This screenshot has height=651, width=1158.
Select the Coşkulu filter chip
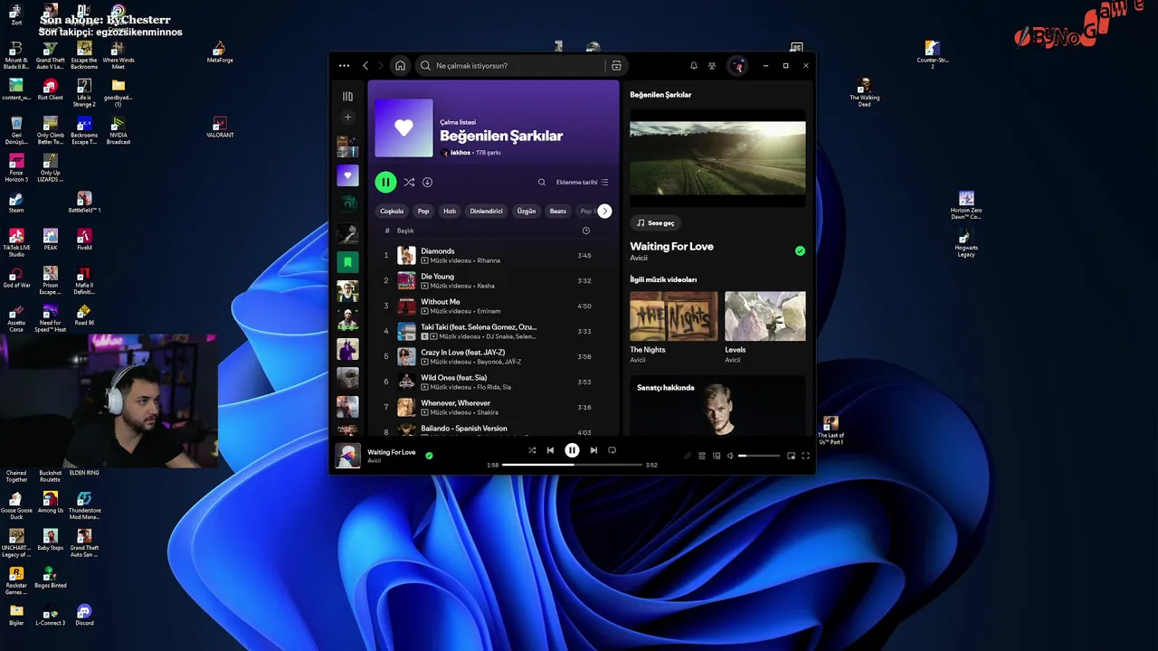pyautogui.click(x=392, y=211)
